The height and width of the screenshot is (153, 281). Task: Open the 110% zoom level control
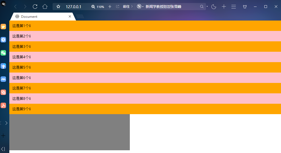pos(98,7)
